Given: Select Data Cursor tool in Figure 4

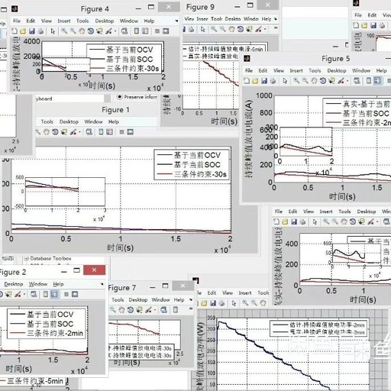Looking at the screenshot, I should point(99,31).
